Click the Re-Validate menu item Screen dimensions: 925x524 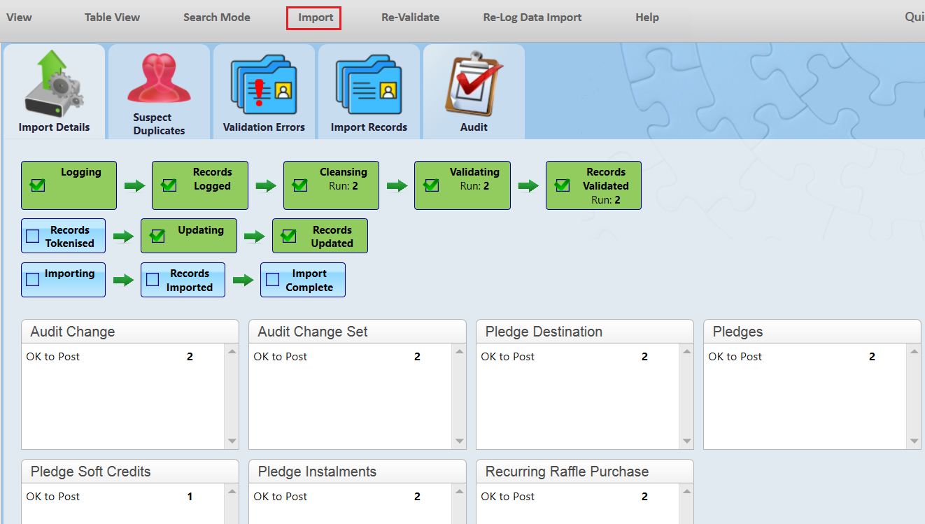point(411,17)
